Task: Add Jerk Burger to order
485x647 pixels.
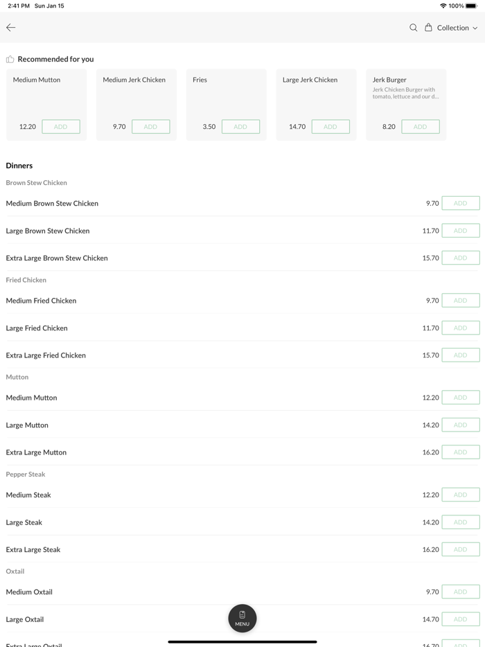Action: 420,127
